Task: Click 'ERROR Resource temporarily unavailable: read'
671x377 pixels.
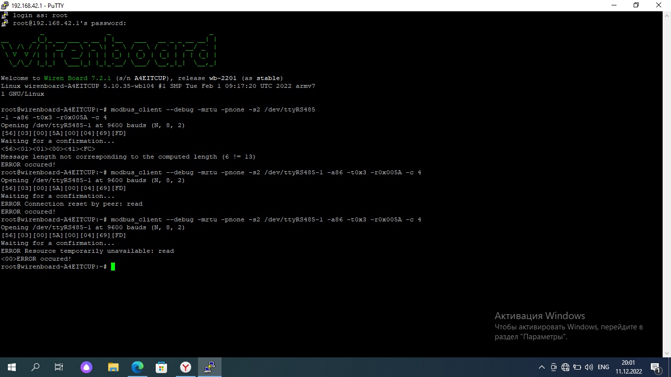Action: click(87, 251)
